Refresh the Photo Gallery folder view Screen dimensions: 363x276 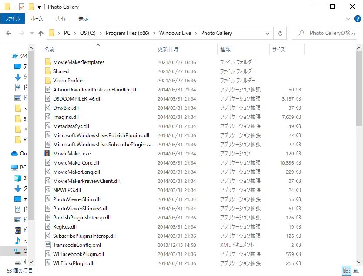pos(280,34)
